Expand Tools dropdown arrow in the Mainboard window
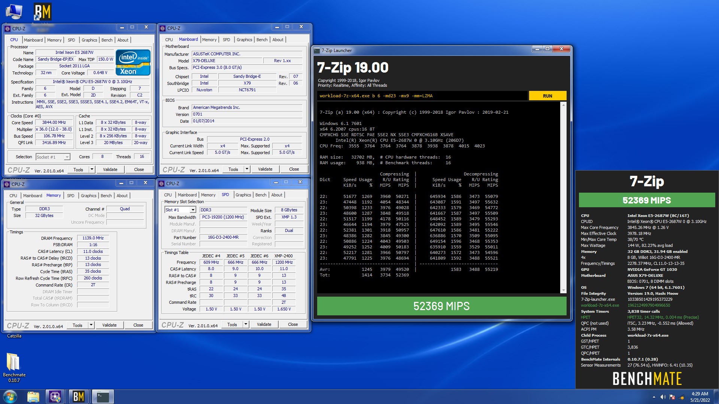The width and height of the screenshot is (719, 404). pyautogui.click(x=247, y=169)
